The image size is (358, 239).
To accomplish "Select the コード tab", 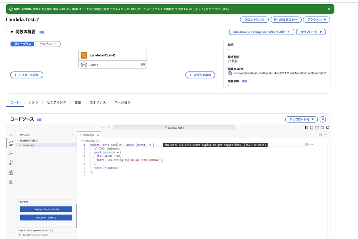I will click(15, 102).
